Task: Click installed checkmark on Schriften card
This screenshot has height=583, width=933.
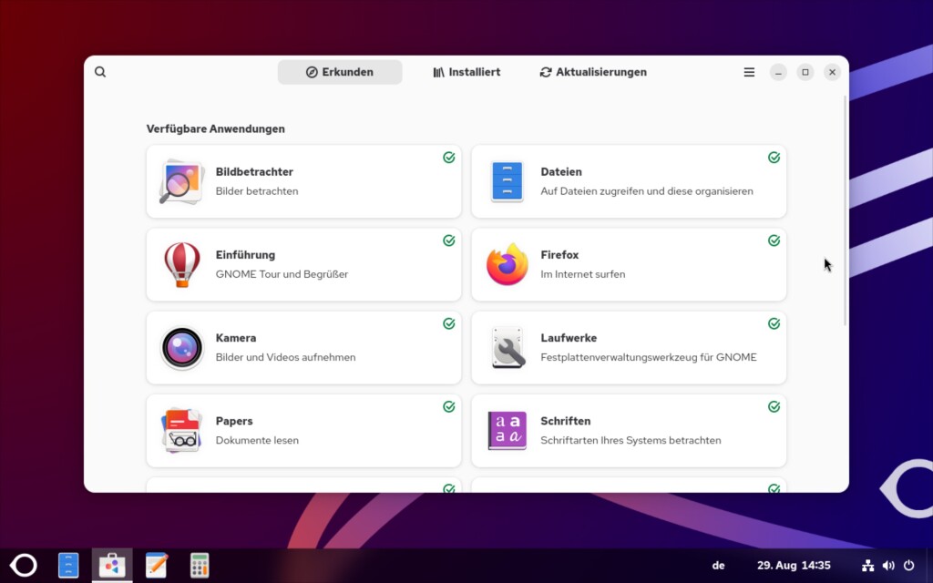Action: (774, 406)
